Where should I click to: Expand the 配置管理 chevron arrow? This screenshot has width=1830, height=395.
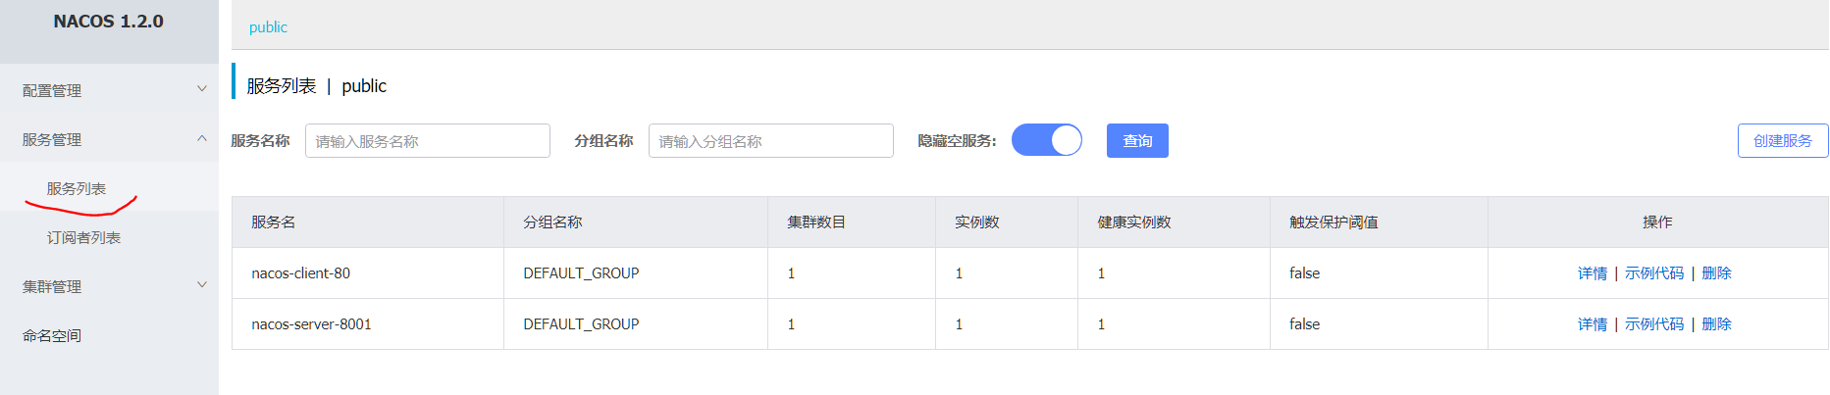click(202, 89)
